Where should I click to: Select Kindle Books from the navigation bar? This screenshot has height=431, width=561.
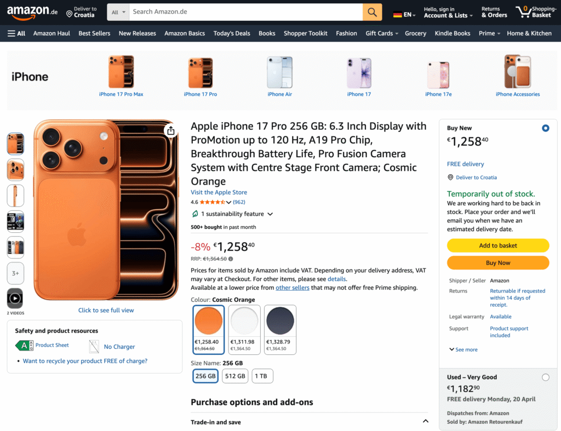pyautogui.click(x=452, y=33)
